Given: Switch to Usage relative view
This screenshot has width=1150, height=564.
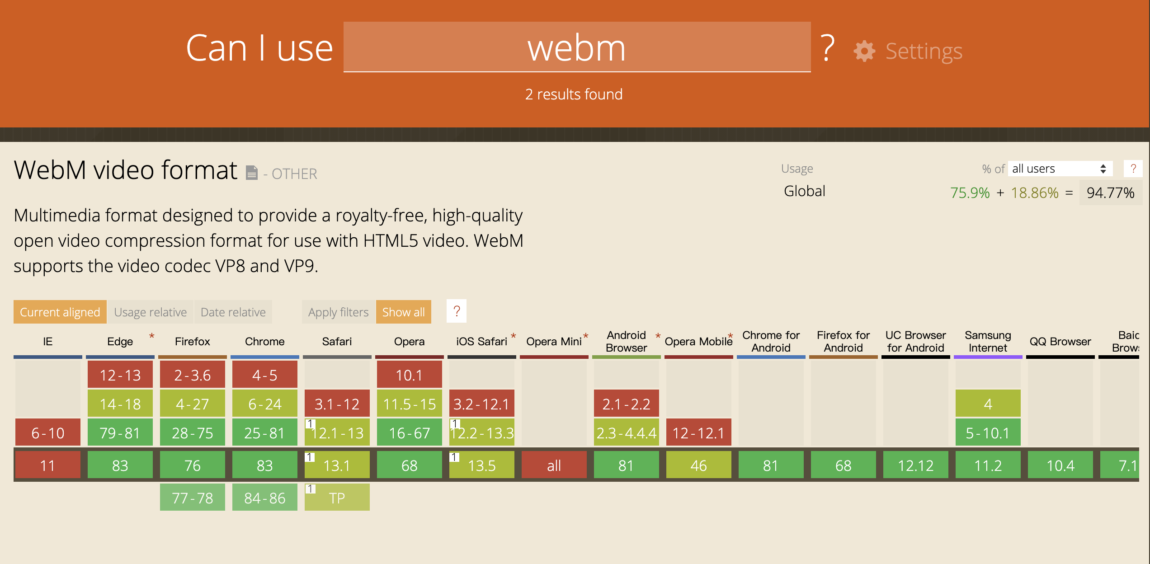Looking at the screenshot, I should [150, 312].
